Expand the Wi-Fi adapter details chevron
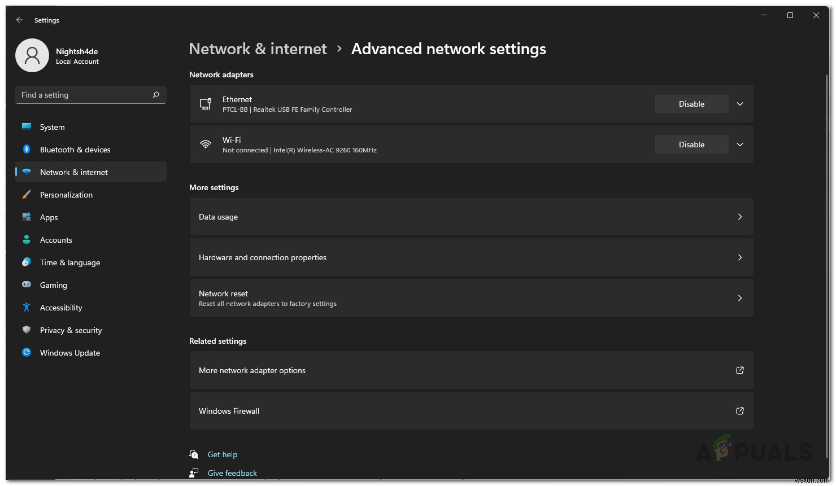Viewport: 836px width, 486px height. [739, 145]
